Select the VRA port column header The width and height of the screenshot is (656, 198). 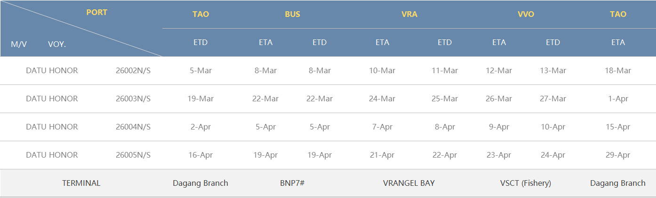point(409,14)
